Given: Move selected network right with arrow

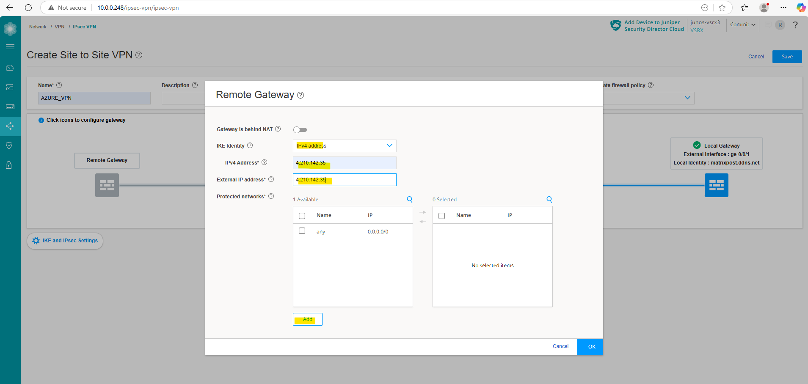Looking at the screenshot, I should [423, 212].
